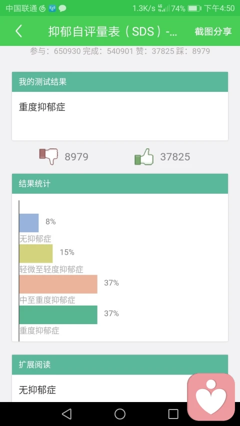Tap the orange 中至重度抑郁症 37% bar
This screenshot has height=426, width=240.
pos(58,284)
